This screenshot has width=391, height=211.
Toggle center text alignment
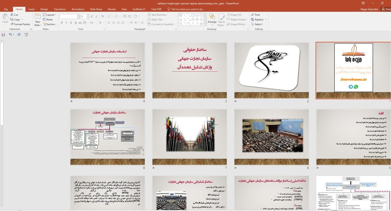pyautogui.click(x=113, y=23)
